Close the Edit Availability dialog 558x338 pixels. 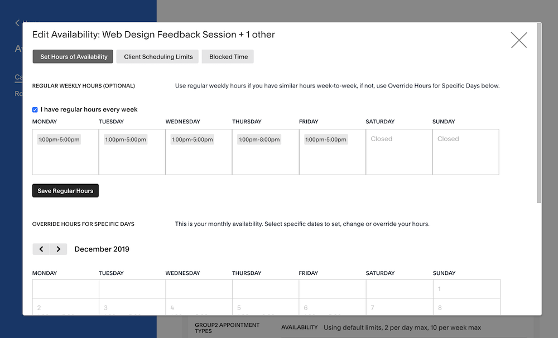pos(519,40)
